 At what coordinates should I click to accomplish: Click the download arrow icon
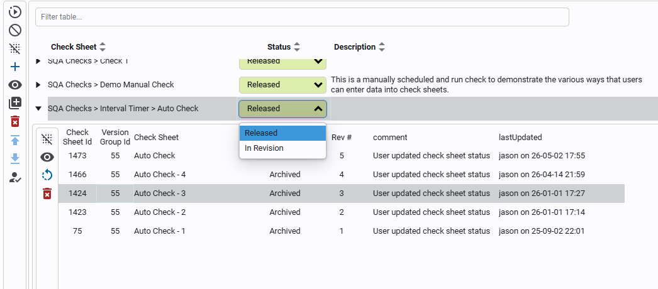(x=14, y=158)
